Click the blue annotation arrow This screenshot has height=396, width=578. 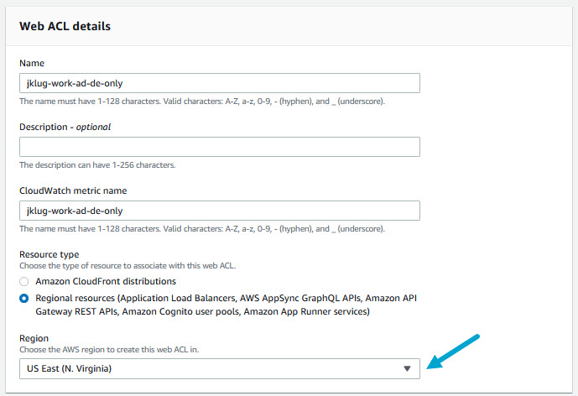pos(453,352)
